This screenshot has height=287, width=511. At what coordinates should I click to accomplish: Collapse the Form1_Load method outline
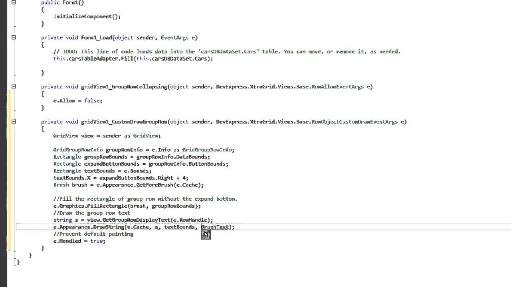point(14,37)
